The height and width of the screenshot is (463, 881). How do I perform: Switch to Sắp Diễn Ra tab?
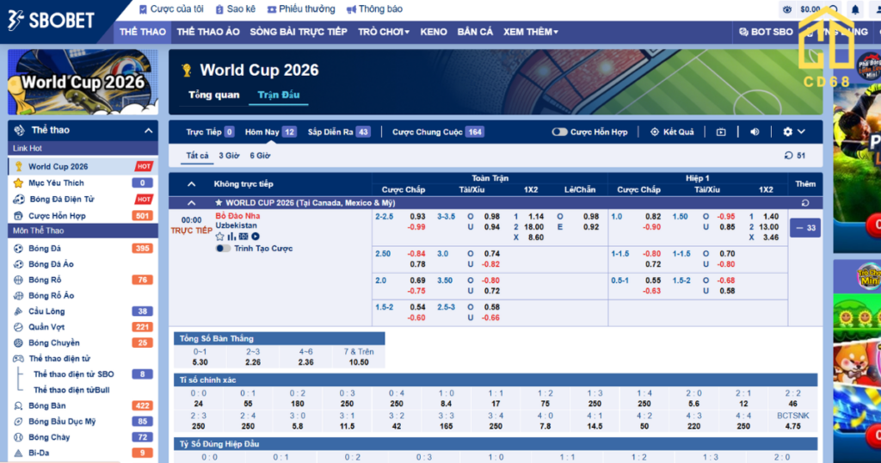click(x=338, y=132)
